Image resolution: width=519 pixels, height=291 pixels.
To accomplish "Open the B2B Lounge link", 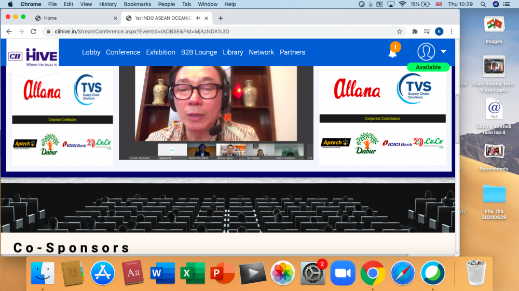I will (199, 52).
